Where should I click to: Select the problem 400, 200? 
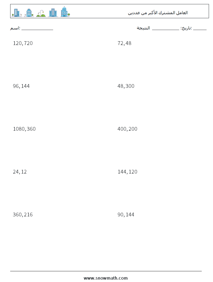pos(127,129)
